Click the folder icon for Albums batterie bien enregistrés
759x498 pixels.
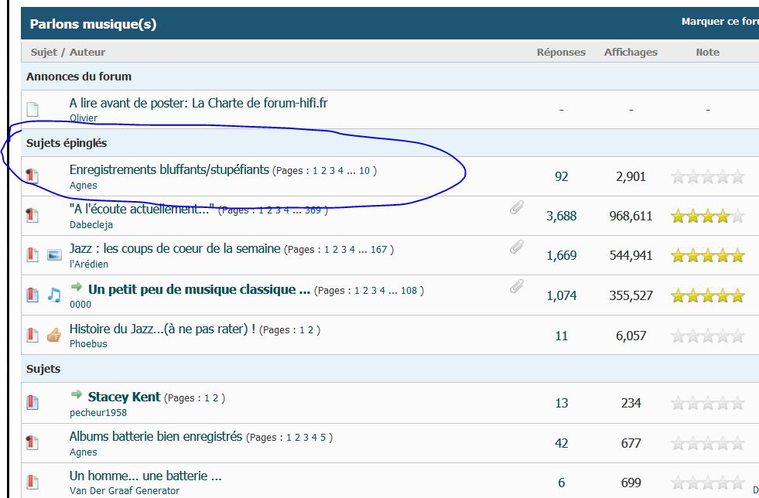[x=32, y=442]
